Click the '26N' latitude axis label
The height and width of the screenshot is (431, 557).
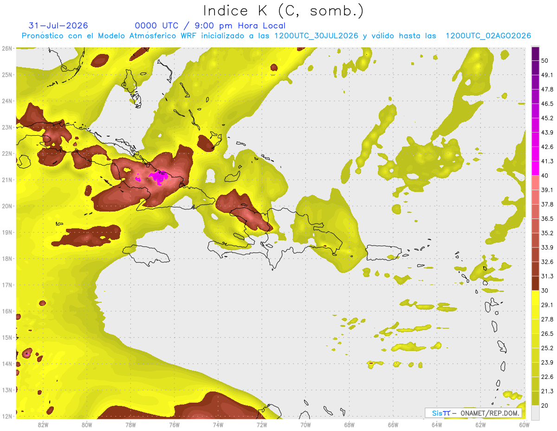click(x=7, y=48)
